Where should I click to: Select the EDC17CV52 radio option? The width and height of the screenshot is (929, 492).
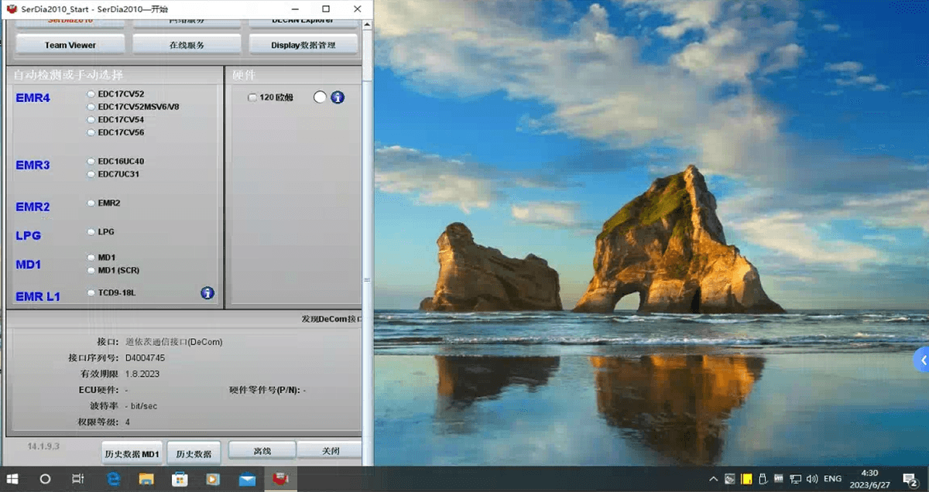tap(91, 94)
